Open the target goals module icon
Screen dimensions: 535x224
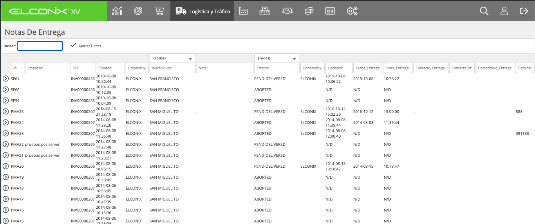[138, 11]
